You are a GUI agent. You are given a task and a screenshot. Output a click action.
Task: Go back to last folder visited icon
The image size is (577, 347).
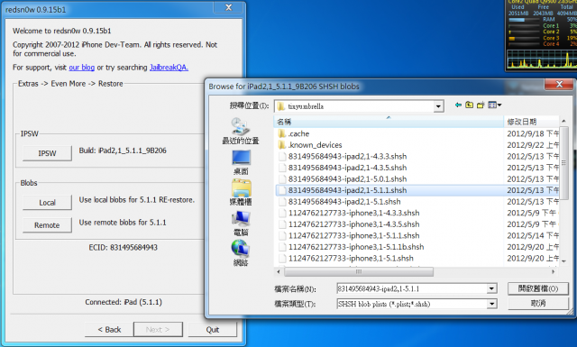coord(458,105)
